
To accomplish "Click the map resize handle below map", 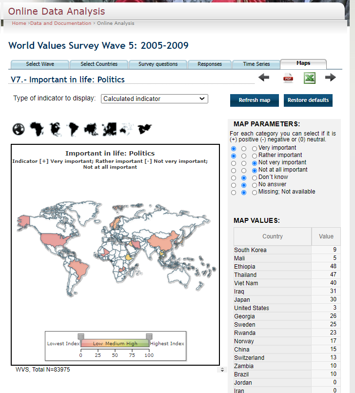I will [x=222, y=370].
